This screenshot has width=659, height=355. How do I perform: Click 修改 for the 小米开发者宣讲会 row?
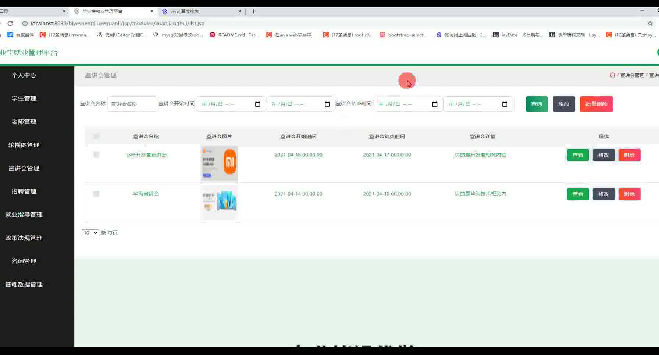pos(603,155)
